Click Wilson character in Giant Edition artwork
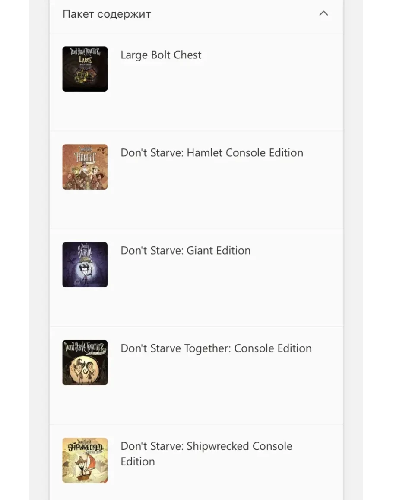 coord(85,273)
